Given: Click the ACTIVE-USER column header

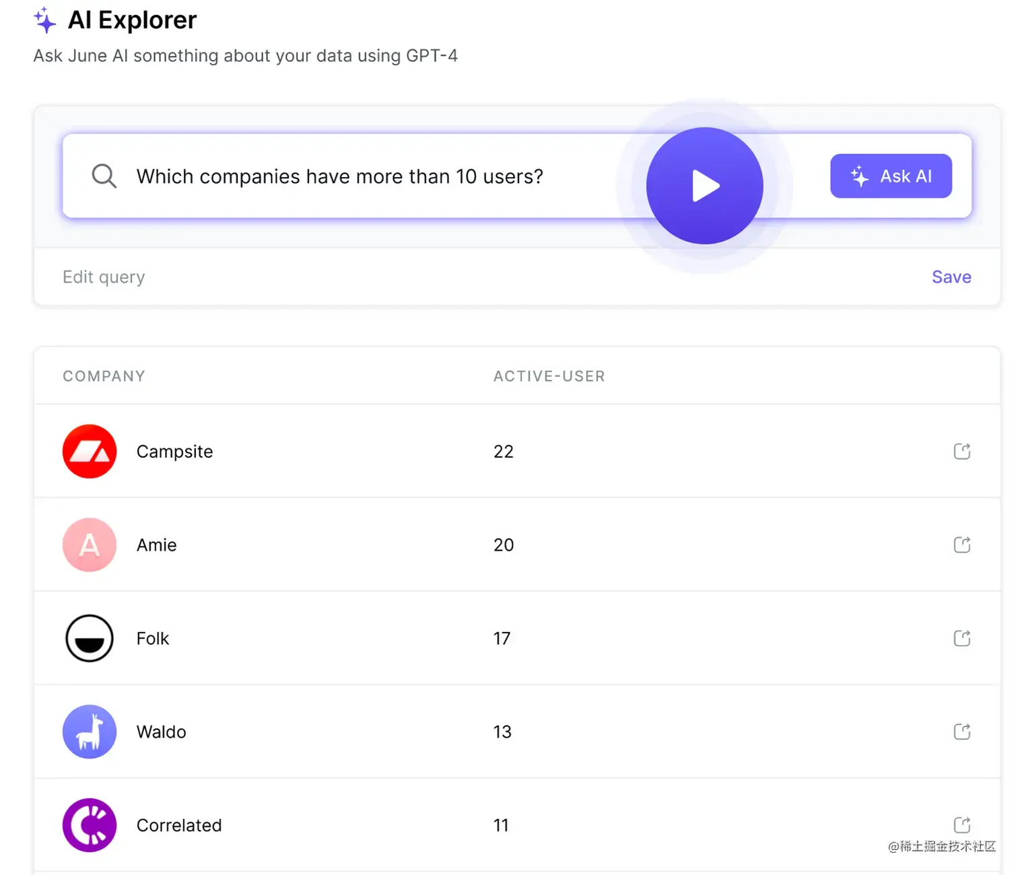Looking at the screenshot, I should point(549,376).
